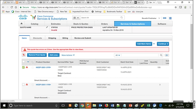The width and height of the screenshot is (196, 109).
Task: Click the Remove From Quote button
Action: (37, 55)
